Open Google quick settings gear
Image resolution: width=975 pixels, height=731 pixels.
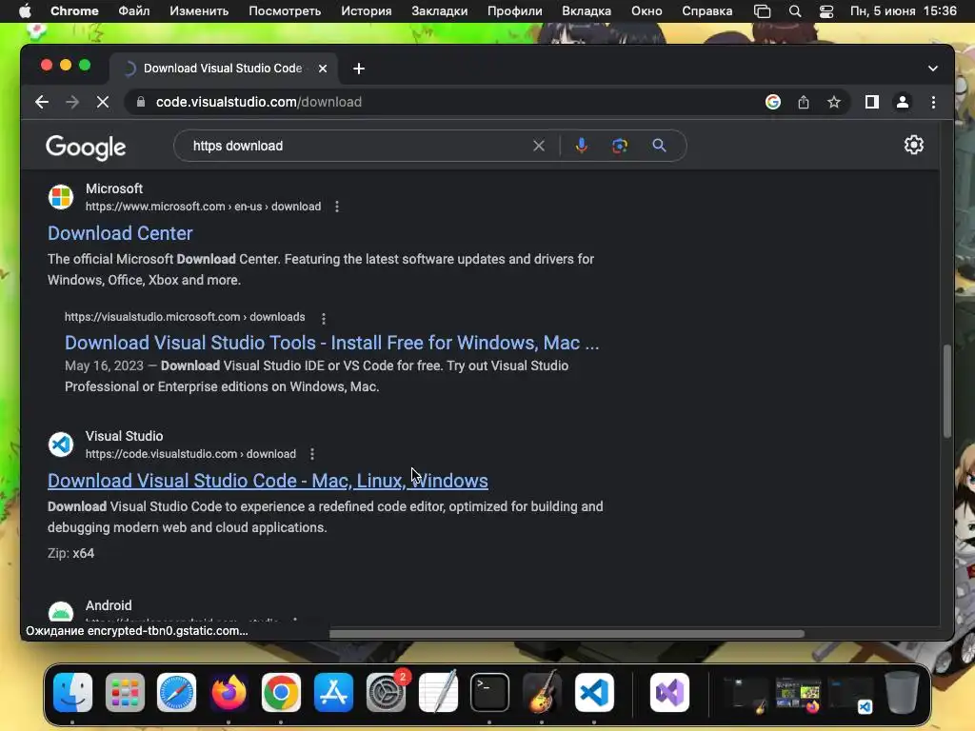913,145
